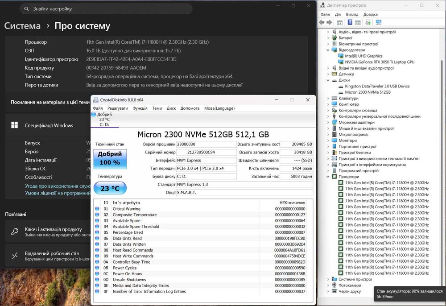Click the USB controllers icon beside Контролери універсальної послідовної шини
Screen dimensions: 446x306
click(334, 116)
